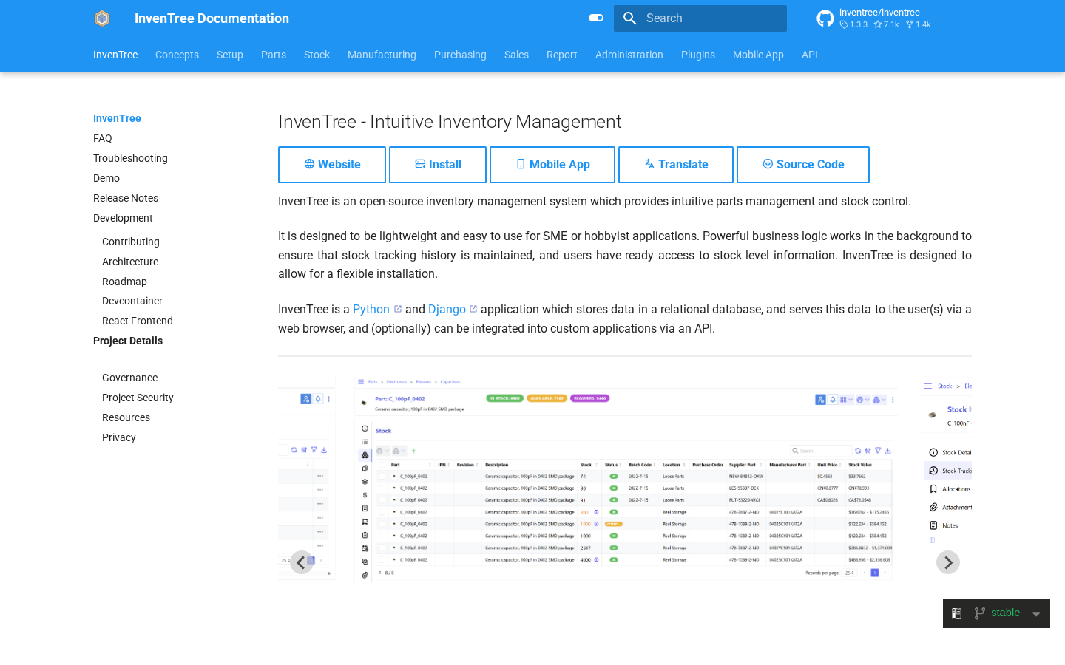Open the Sales tab
This screenshot has height=665, width=1065.
tap(516, 55)
